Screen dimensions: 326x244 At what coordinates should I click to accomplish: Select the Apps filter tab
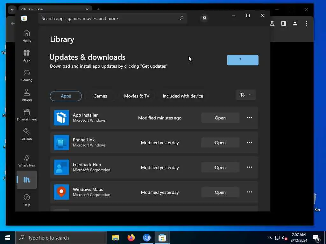66,96
